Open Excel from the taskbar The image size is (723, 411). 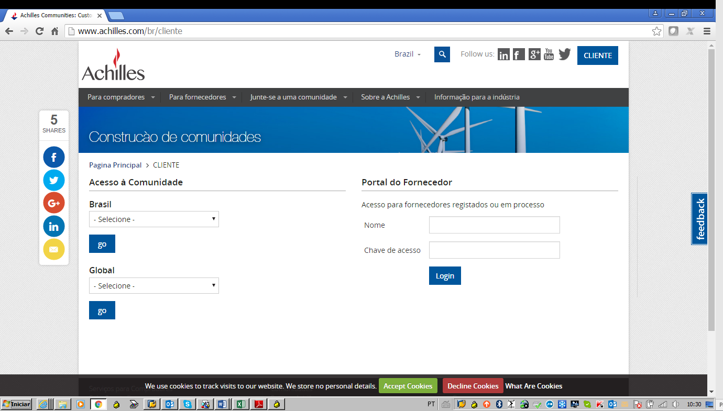[240, 404]
